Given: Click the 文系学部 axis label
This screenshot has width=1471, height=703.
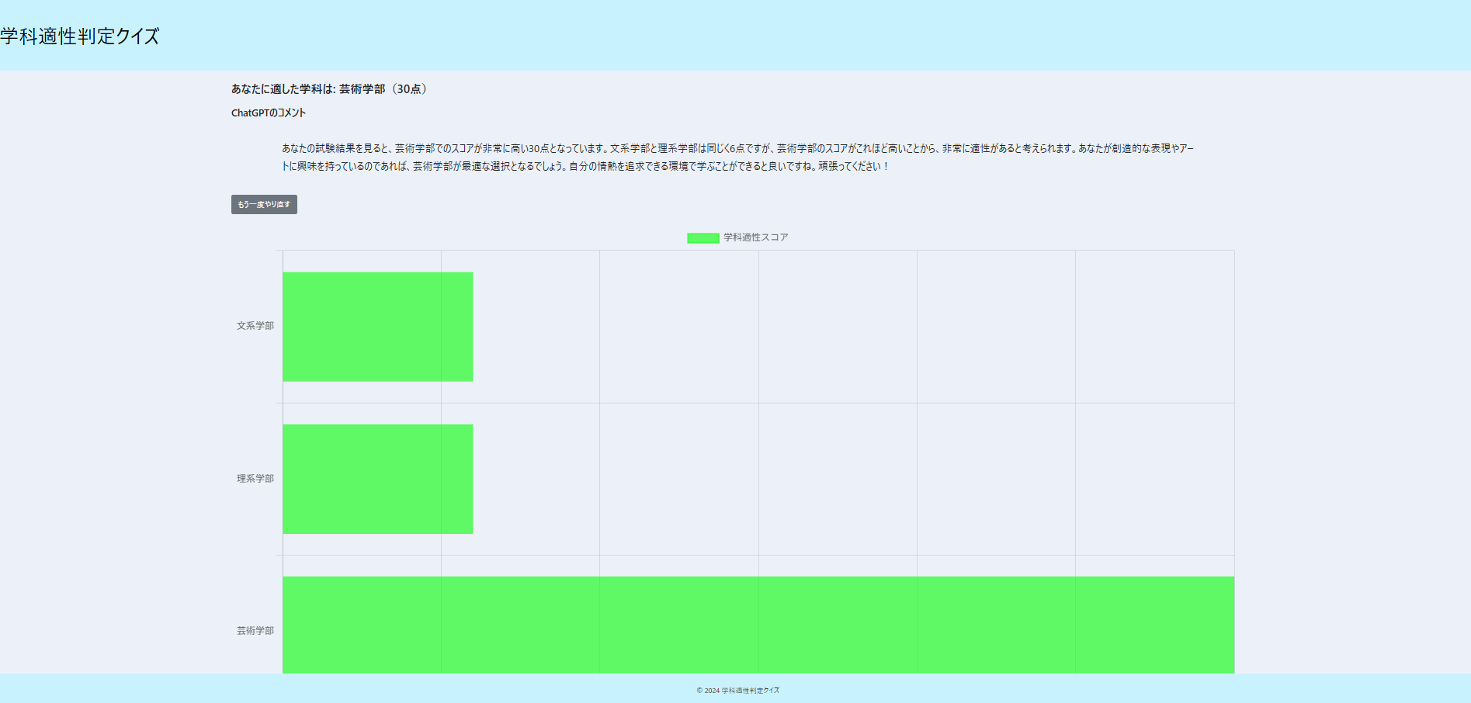Looking at the screenshot, I should click(x=255, y=326).
